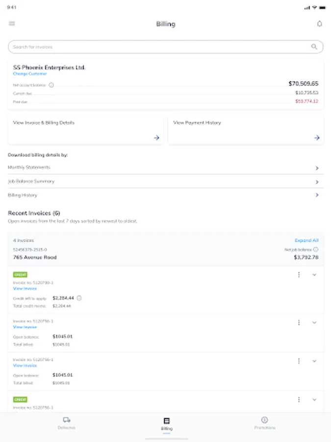Open Billing History row
Screen dimensions: 331x442
click(x=165, y=195)
